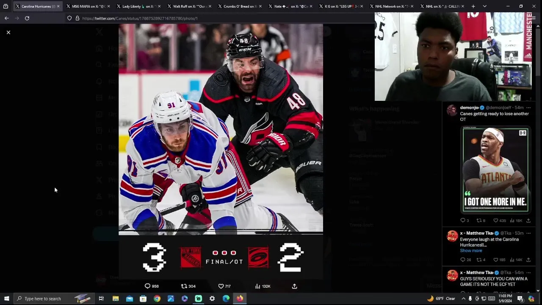This screenshot has height=305, width=542.
Task: Share the photo post via share icon
Action: 294,286
